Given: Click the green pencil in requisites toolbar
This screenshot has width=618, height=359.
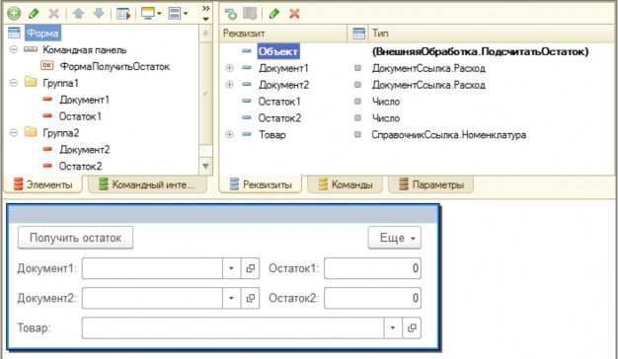Looking at the screenshot, I should click(x=273, y=14).
